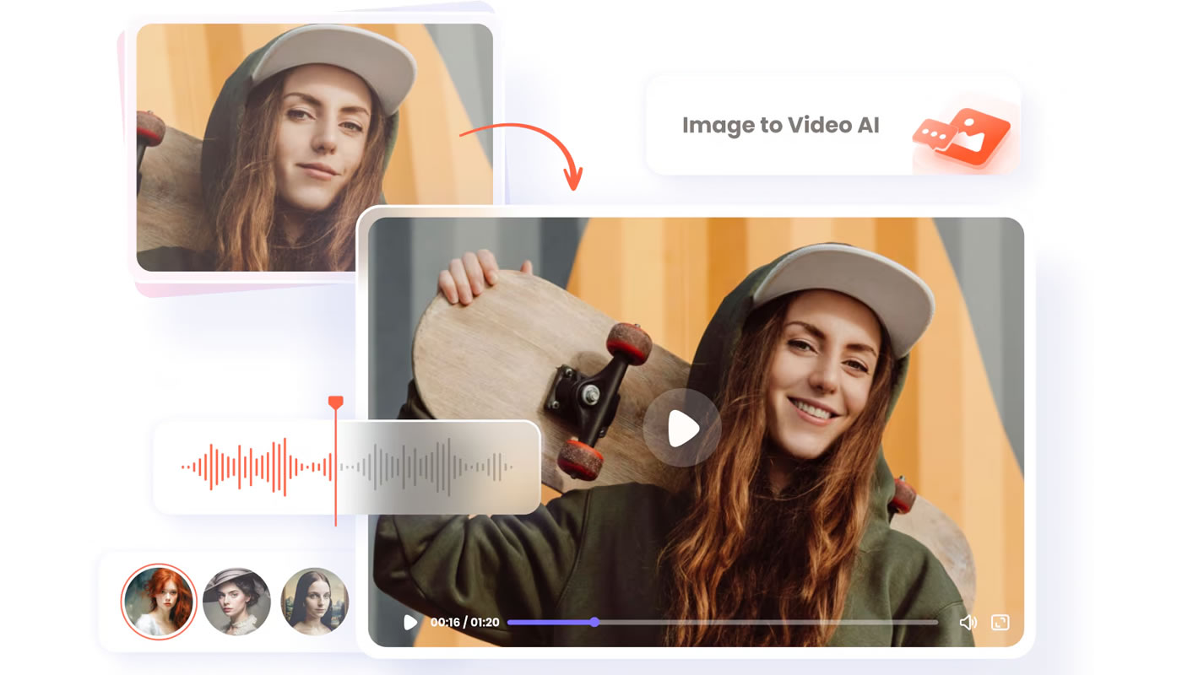Image resolution: width=1182 pixels, height=675 pixels.
Task: Click the small play icon in the video control bar
Action: (x=410, y=623)
